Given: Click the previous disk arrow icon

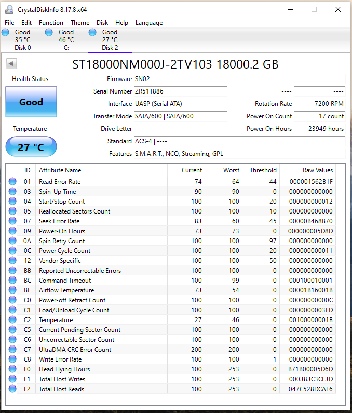Looking at the screenshot, I should 11,63.
